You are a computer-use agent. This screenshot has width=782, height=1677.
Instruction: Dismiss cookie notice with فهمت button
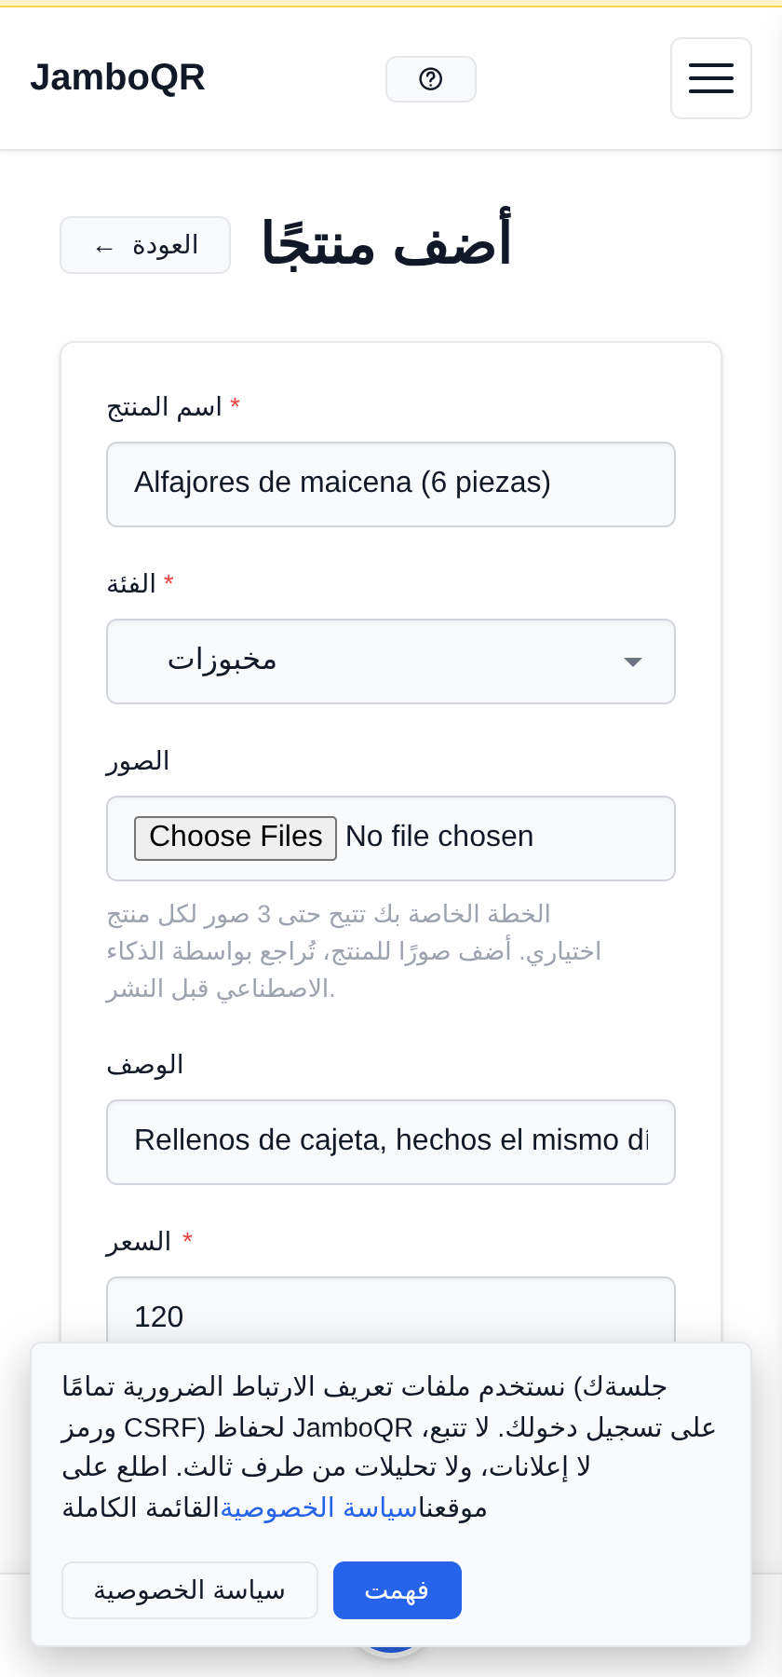(398, 1590)
